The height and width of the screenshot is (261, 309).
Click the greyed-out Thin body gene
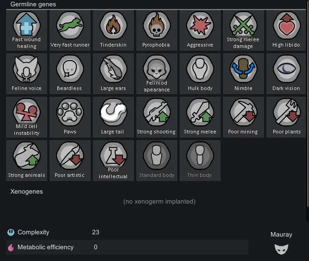(200, 161)
